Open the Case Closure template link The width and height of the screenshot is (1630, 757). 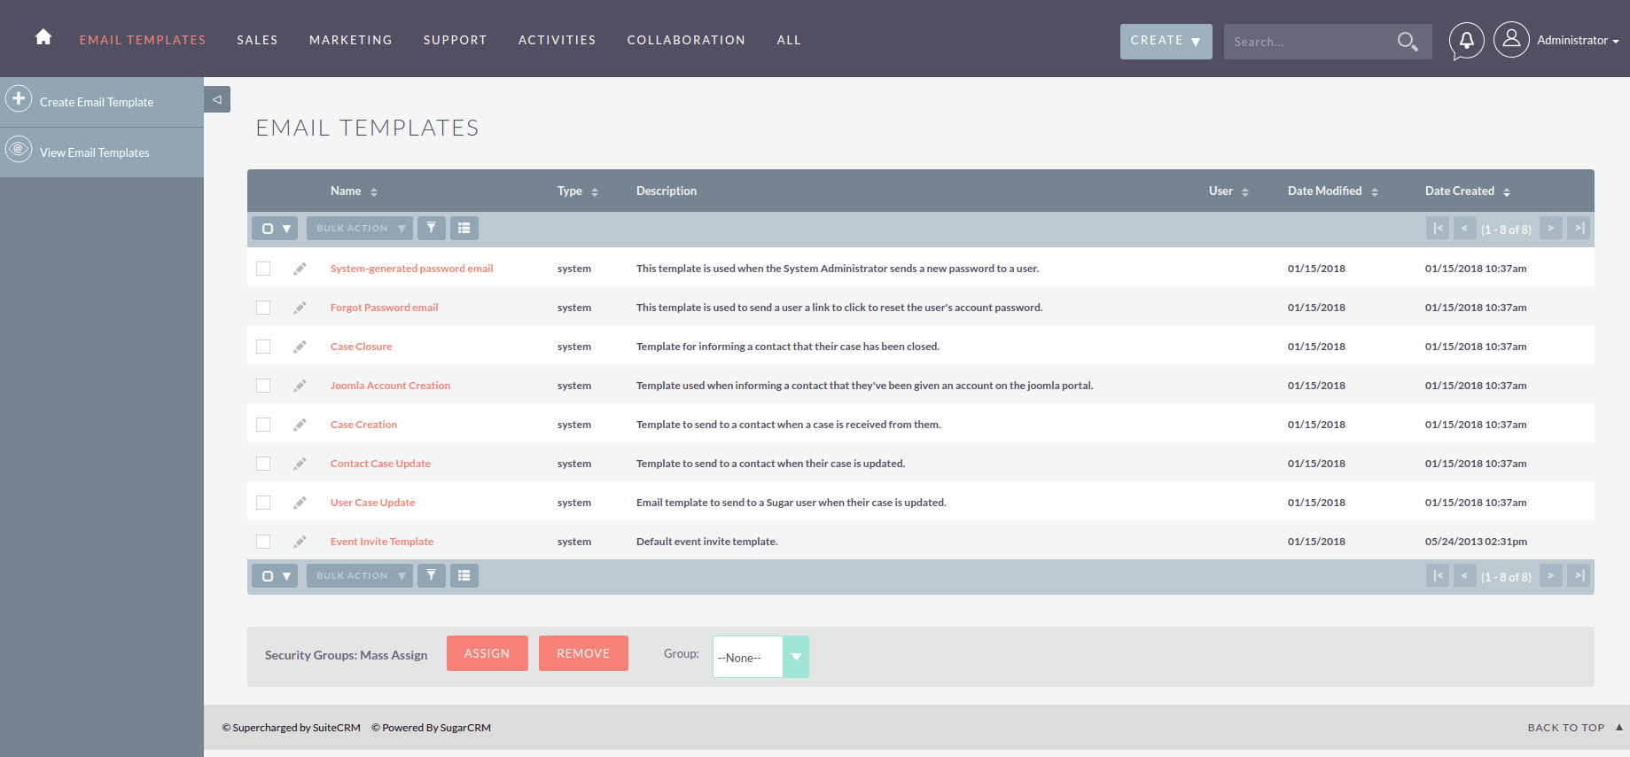click(361, 347)
